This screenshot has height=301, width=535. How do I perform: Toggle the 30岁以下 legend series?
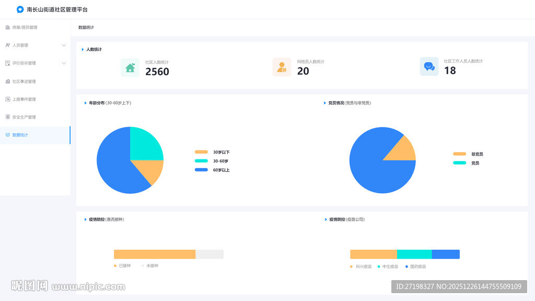tap(212, 152)
